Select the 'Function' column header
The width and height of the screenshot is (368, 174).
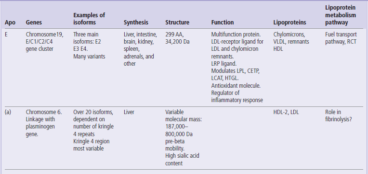point(223,23)
